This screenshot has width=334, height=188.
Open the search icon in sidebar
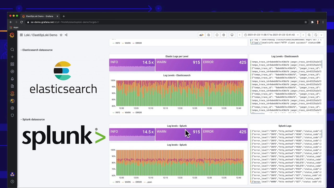point(12,50)
